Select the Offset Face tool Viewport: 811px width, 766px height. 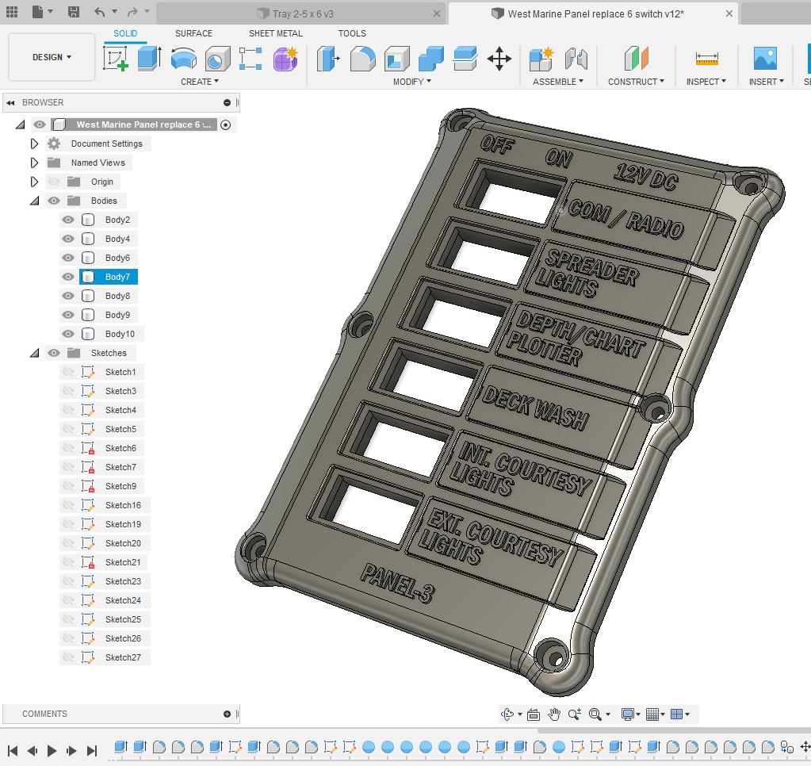[465, 59]
